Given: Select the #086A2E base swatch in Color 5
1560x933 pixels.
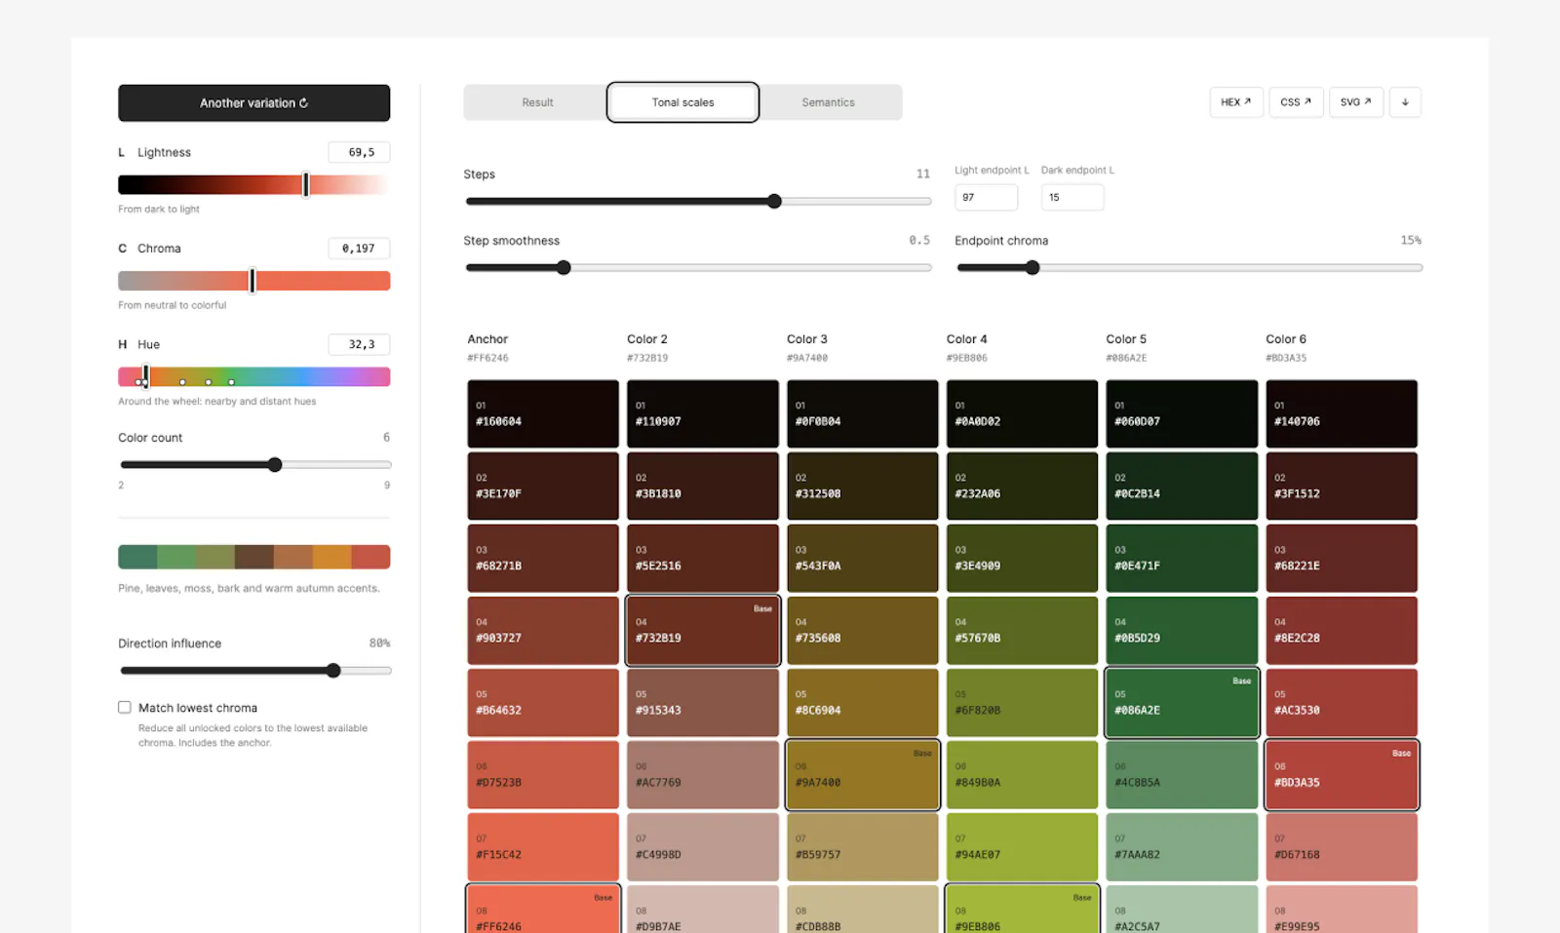Looking at the screenshot, I should pyautogui.click(x=1182, y=703).
